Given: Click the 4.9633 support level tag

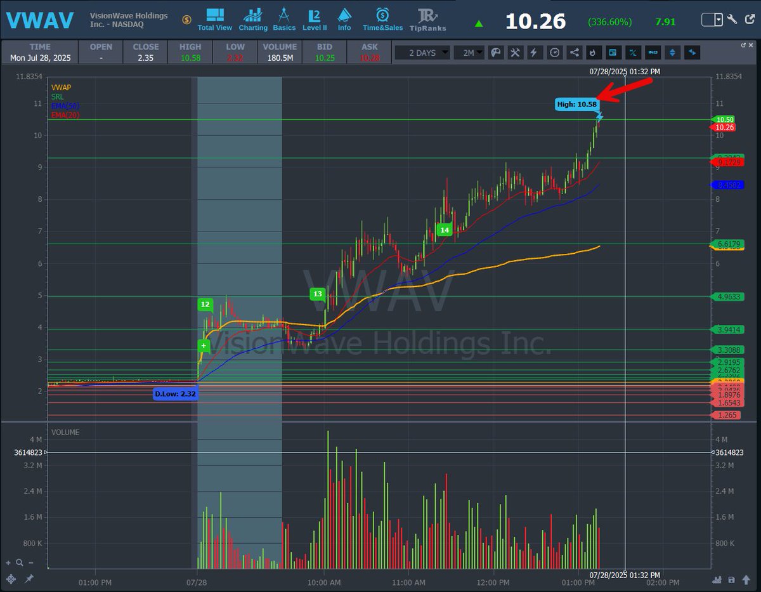Looking at the screenshot, I should click(727, 296).
